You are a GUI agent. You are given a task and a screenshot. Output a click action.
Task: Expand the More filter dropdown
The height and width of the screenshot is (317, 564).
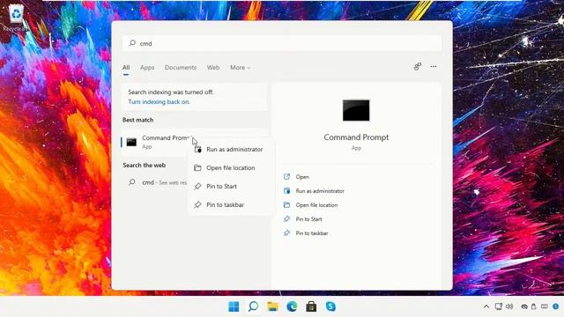pos(241,67)
